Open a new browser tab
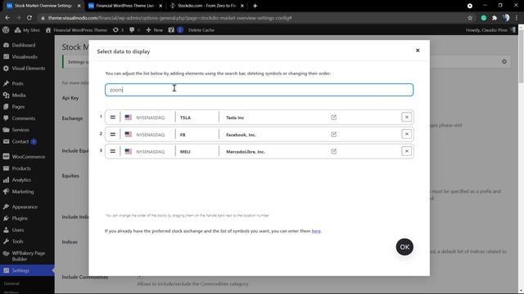This screenshot has height=294, width=524. coord(255,6)
